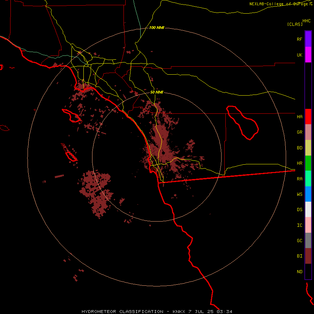Click the GC gray legend swatch
The width and height of the screenshot is (314, 314).
(x=308, y=240)
